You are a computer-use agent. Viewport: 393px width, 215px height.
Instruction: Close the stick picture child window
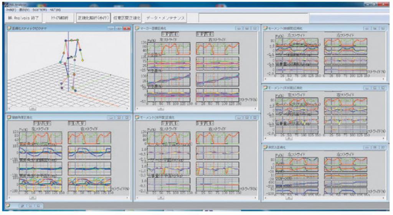[x=126, y=28]
